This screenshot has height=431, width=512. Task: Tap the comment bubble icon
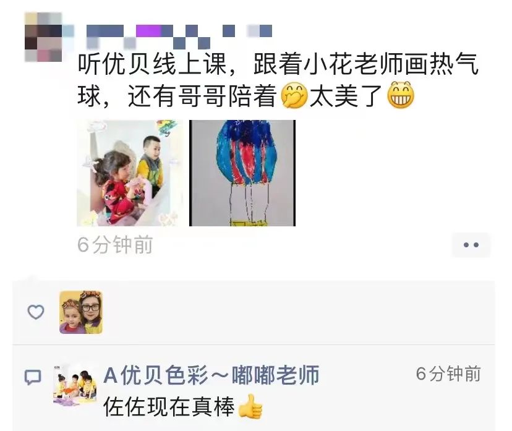33,377
